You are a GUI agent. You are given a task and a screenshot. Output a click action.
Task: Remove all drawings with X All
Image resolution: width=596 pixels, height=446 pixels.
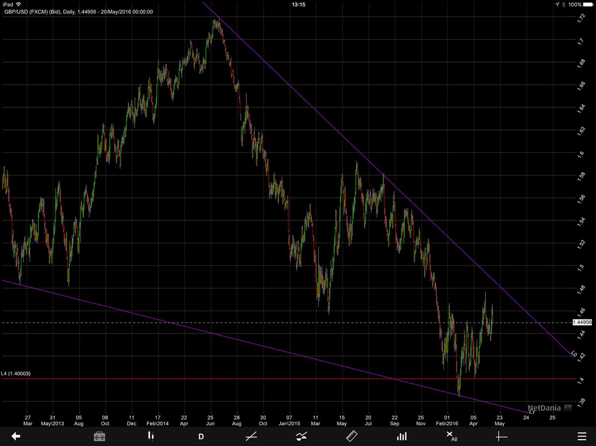(x=451, y=436)
